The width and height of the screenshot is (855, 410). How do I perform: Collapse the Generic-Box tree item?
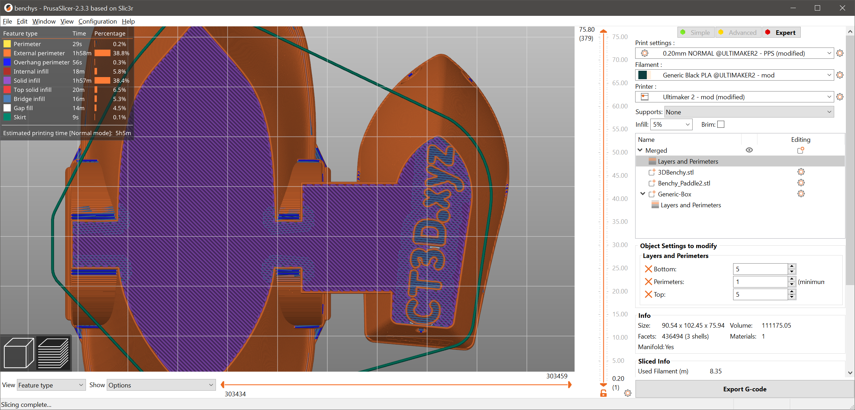(643, 194)
